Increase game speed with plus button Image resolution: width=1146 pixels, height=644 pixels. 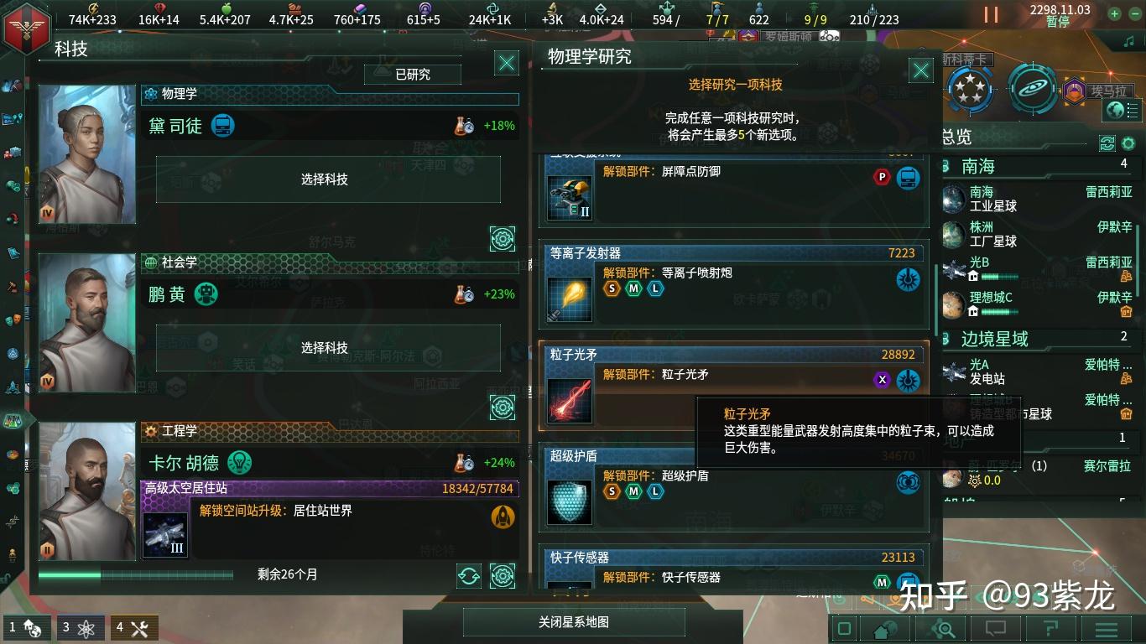click(1114, 13)
